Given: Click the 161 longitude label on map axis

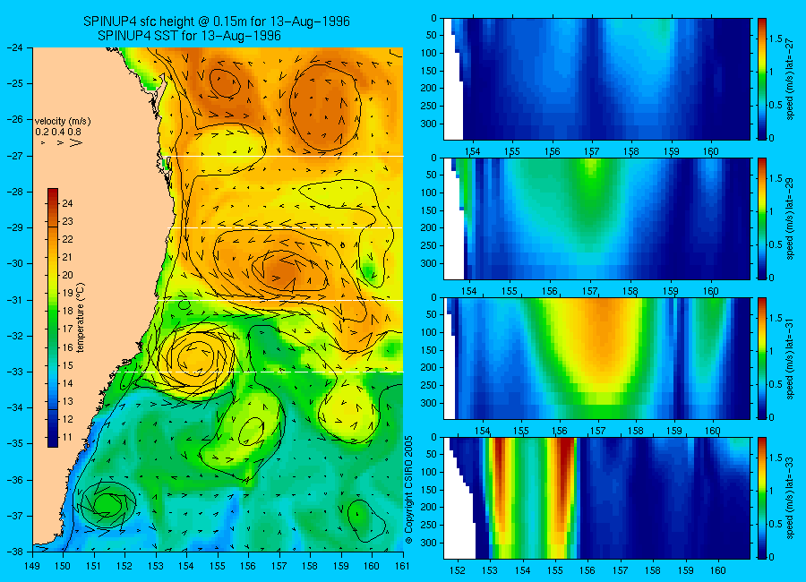Looking at the screenshot, I should coord(402,566).
